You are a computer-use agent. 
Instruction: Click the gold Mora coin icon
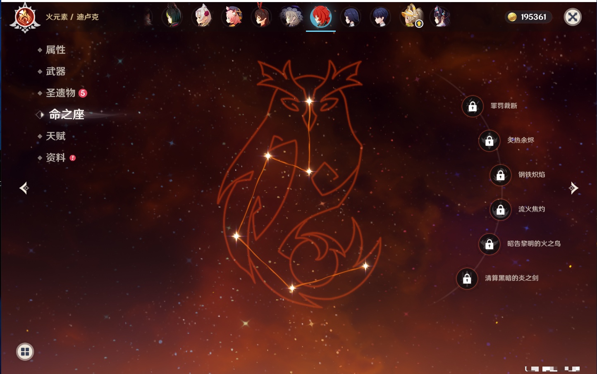point(512,17)
